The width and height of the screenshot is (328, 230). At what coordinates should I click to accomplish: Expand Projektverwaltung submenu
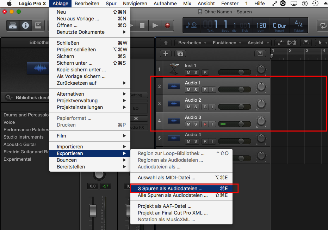[90, 101]
